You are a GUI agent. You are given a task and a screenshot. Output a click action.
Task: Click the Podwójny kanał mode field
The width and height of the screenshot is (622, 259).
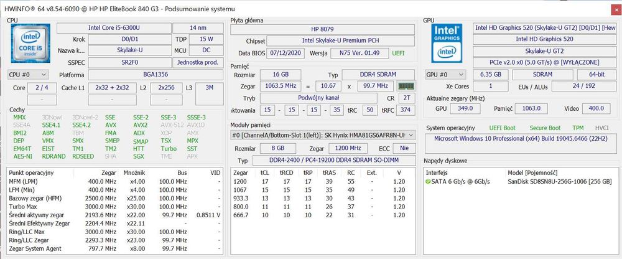(x=318, y=98)
